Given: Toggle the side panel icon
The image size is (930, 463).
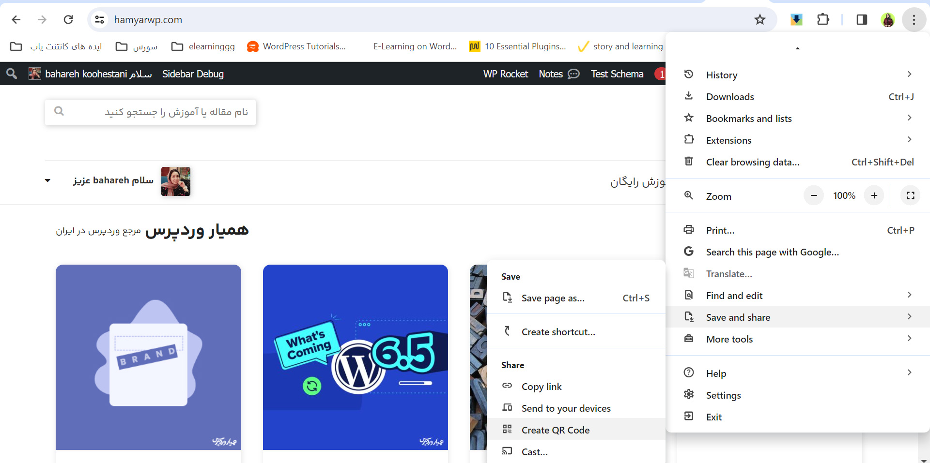Looking at the screenshot, I should pyautogui.click(x=862, y=19).
